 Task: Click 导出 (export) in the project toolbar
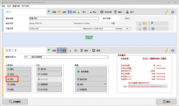click(x=92, y=12)
